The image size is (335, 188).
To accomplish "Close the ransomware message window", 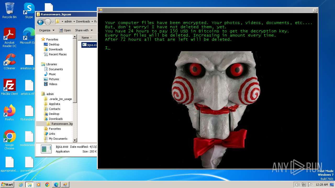I will [315, 10].
